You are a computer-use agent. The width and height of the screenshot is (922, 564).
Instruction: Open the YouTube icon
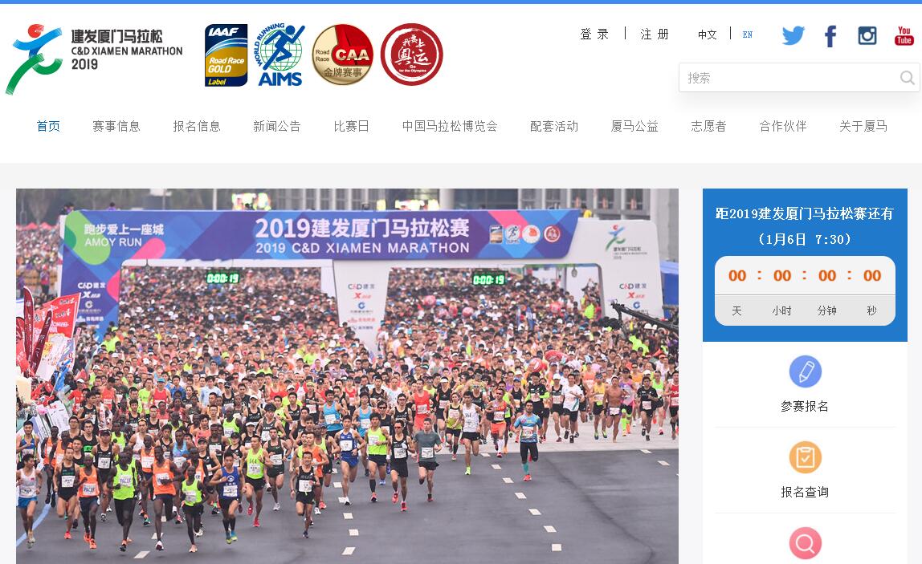click(x=904, y=36)
